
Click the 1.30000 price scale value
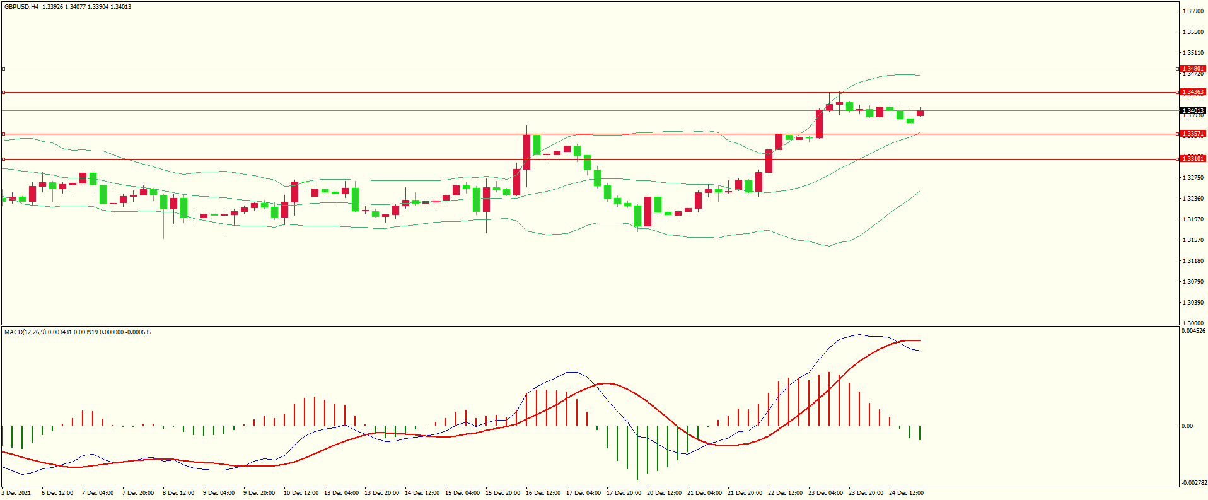(1193, 323)
